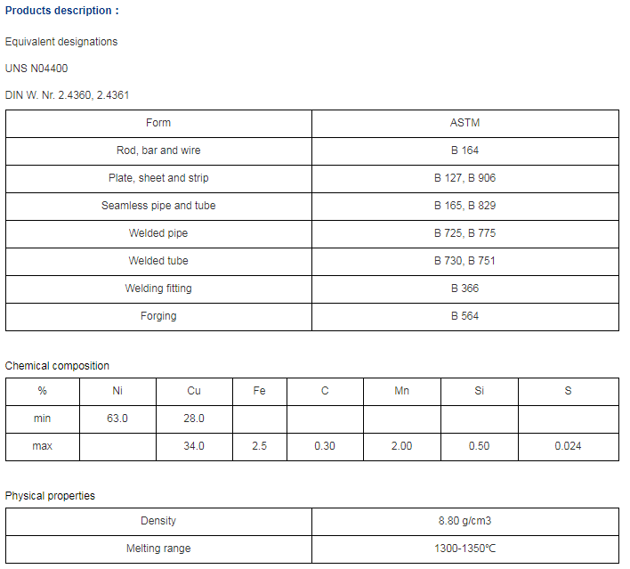
Task: Click the 'Ni' column header
Action: click(117, 391)
